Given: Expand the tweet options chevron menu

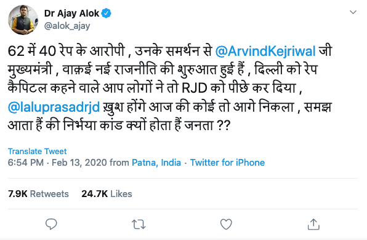Looking at the screenshot, I should tap(353, 12).
